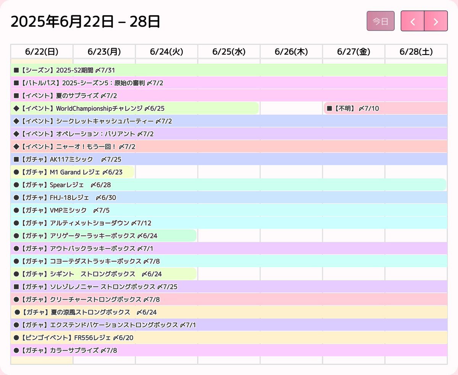Open the シークレットキャッシュパーティー event
The width and height of the screenshot is (458, 375).
click(x=229, y=121)
